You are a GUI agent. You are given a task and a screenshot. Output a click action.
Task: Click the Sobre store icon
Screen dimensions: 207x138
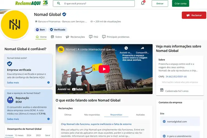point(52,37)
